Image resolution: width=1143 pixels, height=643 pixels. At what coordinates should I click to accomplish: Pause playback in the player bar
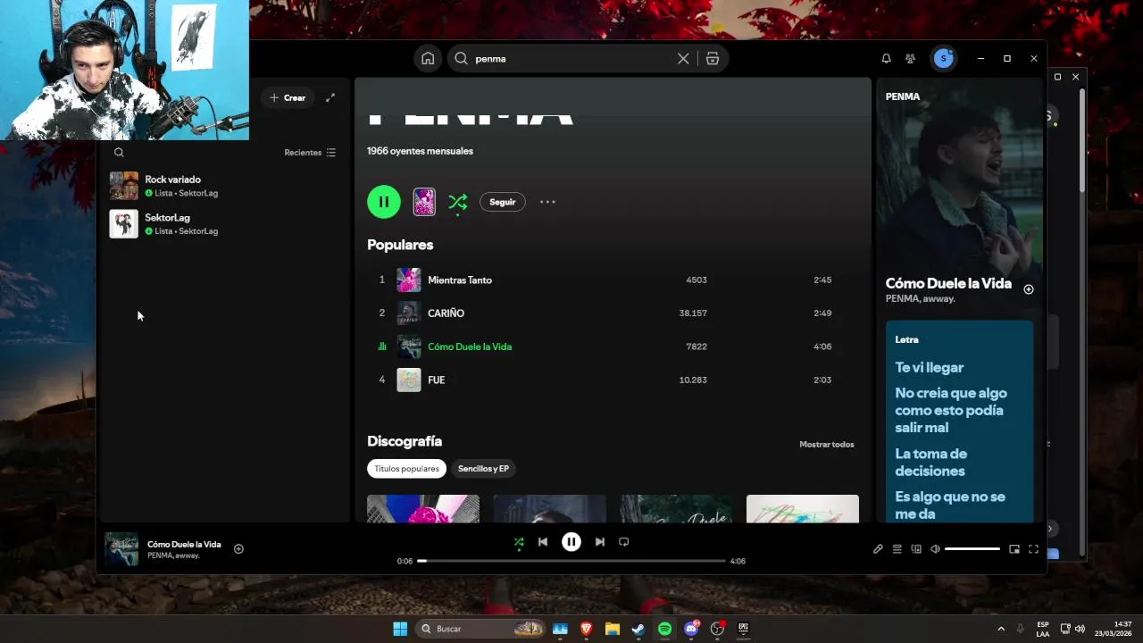[x=571, y=542]
